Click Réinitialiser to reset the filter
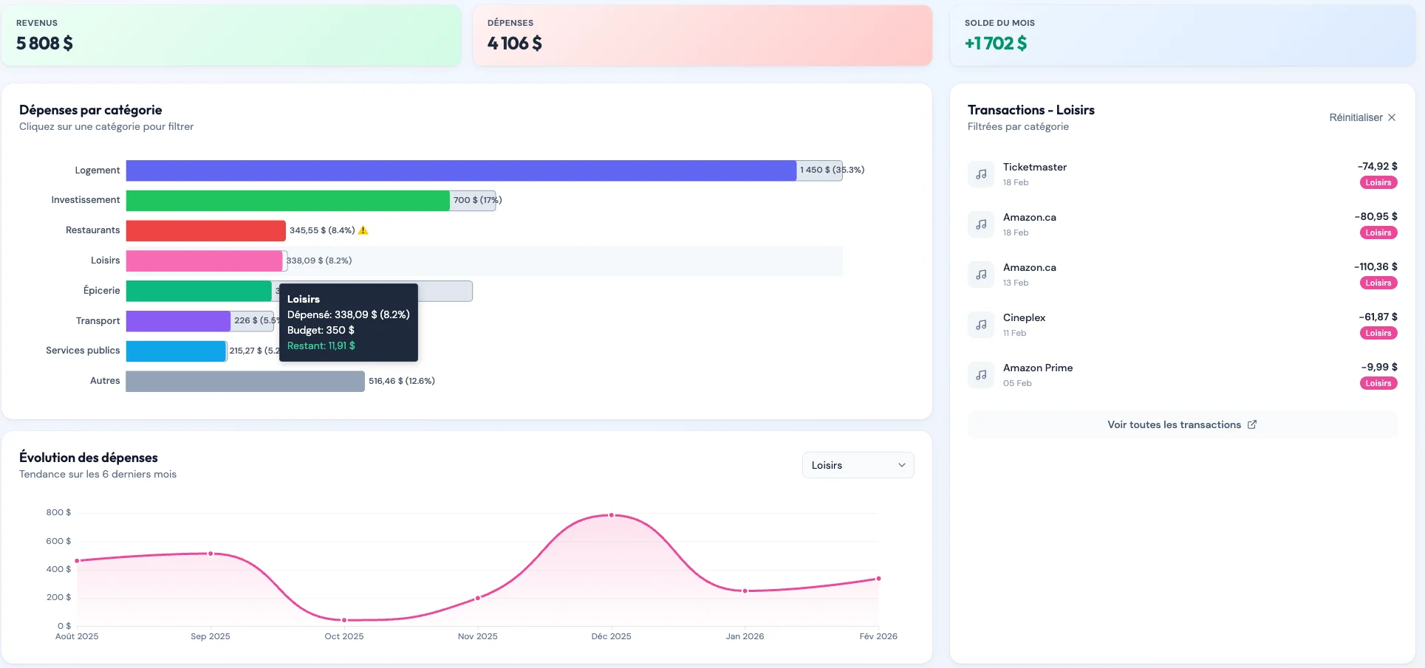 pyautogui.click(x=1356, y=117)
